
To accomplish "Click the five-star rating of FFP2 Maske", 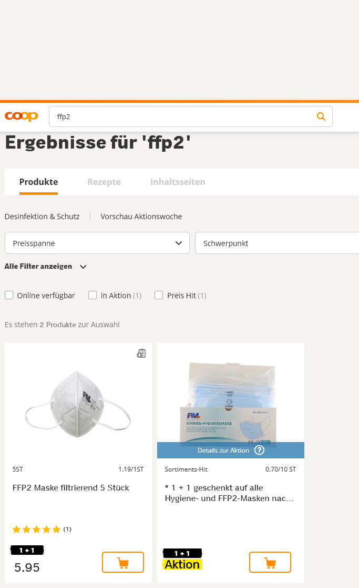I will click(37, 529).
